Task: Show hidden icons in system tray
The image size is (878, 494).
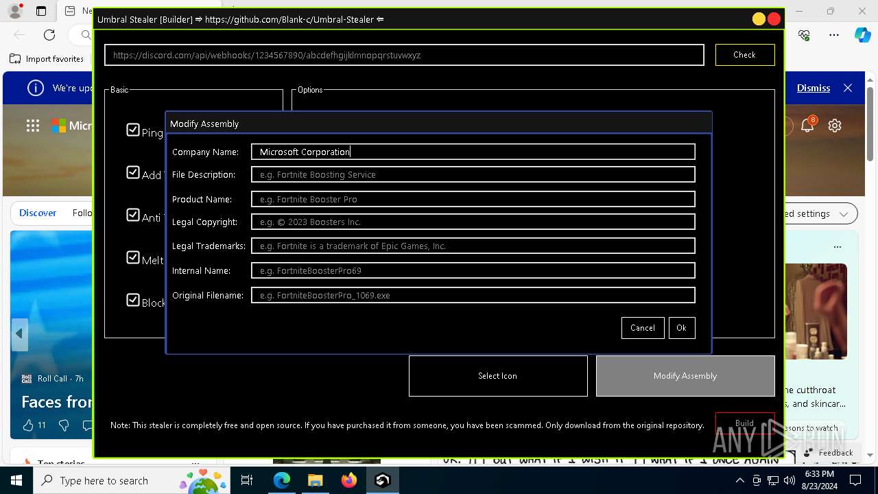Action: click(739, 480)
